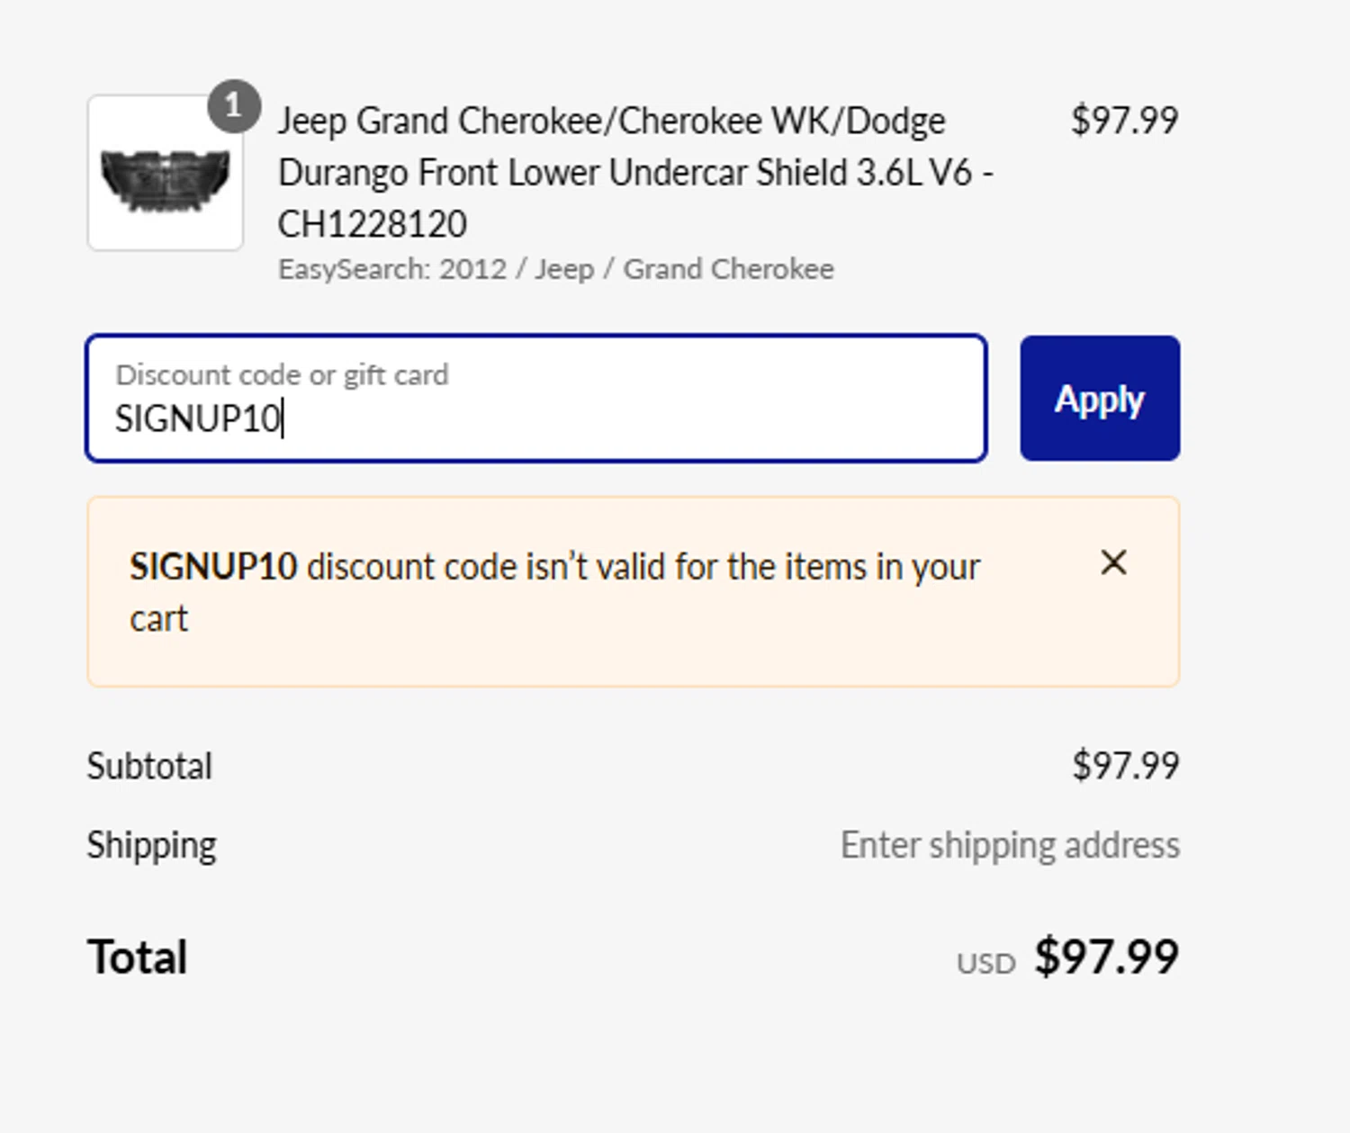Focus the discount code or gift card field
This screenshot has height=1133, width=1350.
[536, 400]
